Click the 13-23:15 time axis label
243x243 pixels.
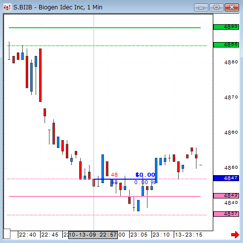point(189,235)
